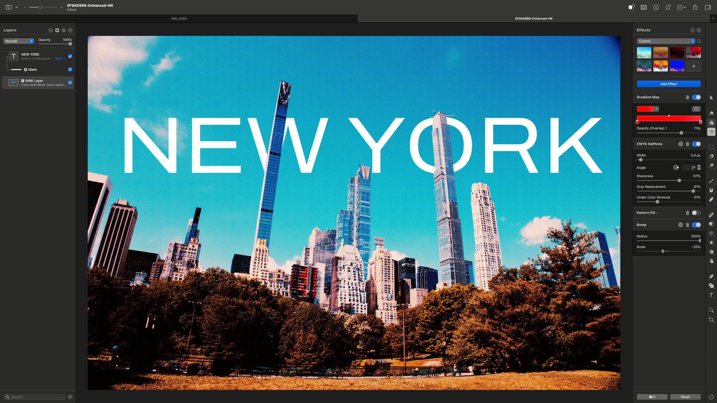Click the Reset button in Effects panel

685,397
